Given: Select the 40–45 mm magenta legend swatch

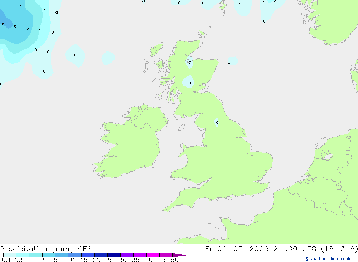Looking at the screenshot, I should [x=153, y=255].
